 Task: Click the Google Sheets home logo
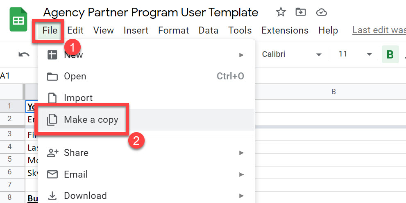coord(18,20)
